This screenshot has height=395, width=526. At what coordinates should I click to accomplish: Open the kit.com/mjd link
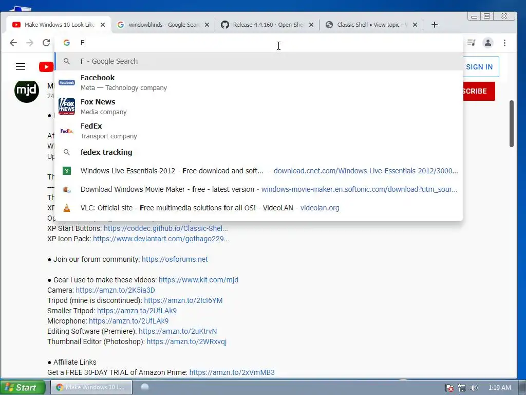(x=199, y=280)
